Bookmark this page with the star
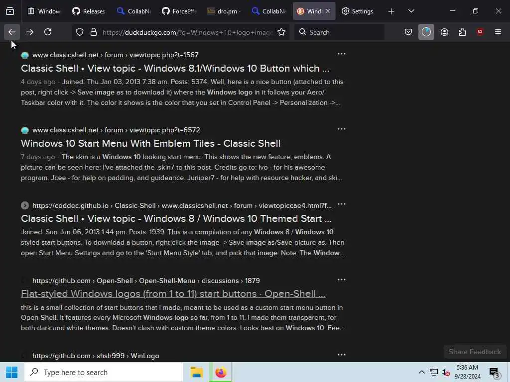Screen dimensions: 510x382 click(281, 32)
